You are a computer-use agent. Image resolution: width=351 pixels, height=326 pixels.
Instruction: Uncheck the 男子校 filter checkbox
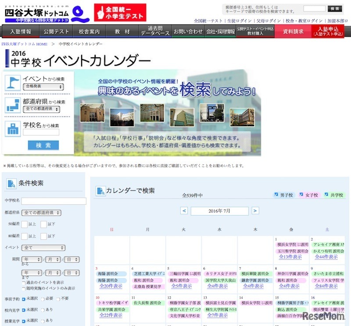[276, 195]
